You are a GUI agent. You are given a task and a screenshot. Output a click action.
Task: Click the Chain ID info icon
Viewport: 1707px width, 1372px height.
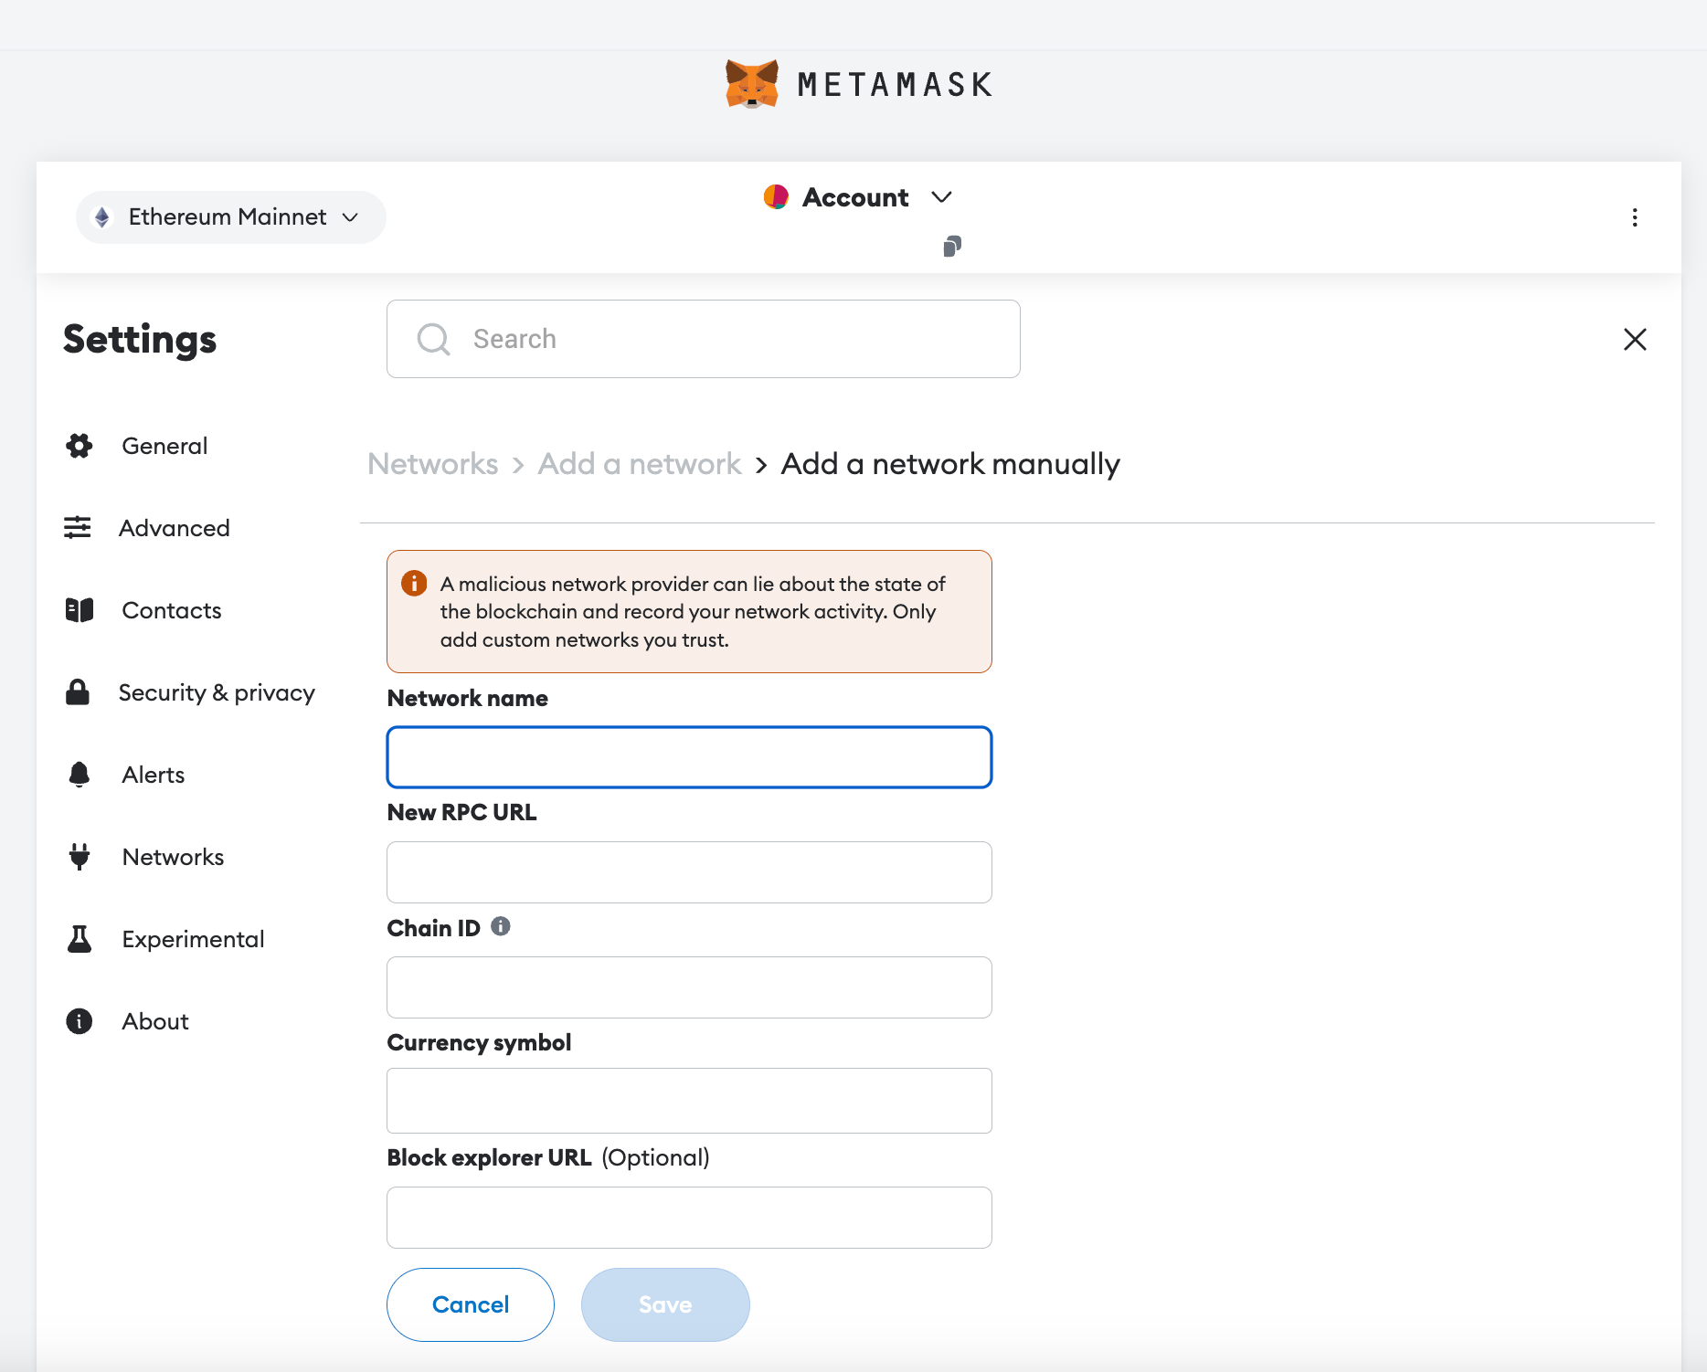[x=501, y=927]
